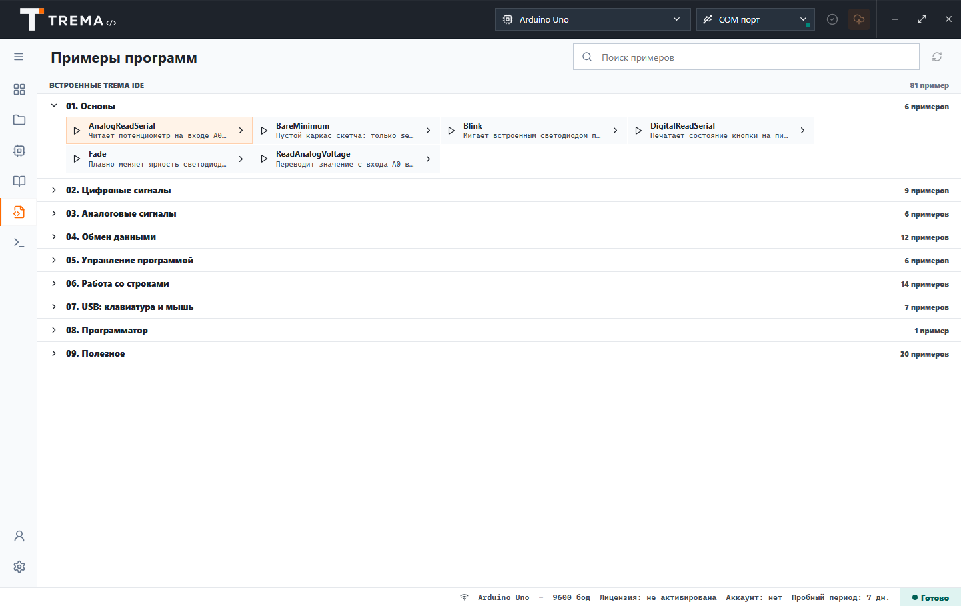The image size is (961, 606).
Task: Open the dashboard grid icon in the sidebar
Action: 19,89
